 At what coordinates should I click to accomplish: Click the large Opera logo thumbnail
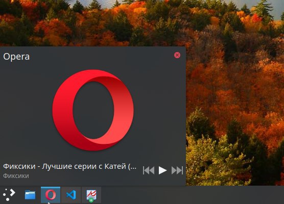click(93, 110)
